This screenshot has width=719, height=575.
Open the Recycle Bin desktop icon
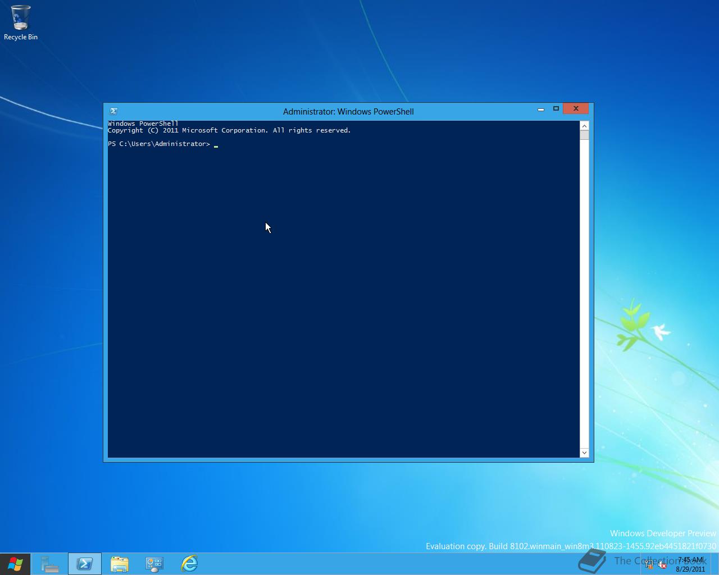click(21, 23)
